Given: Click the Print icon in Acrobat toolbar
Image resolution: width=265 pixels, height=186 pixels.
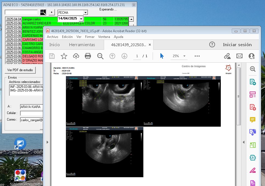Looking at the screenshot, I should (x=88, y=56).
